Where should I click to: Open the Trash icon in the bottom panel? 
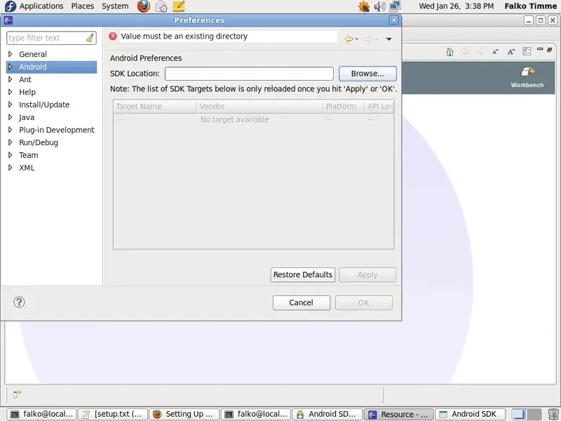click(x=553, y=414)
